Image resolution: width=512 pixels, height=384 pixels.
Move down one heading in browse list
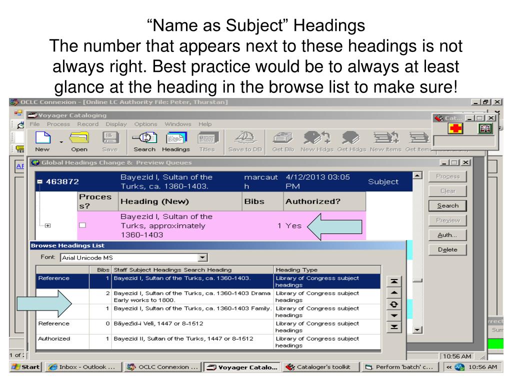pos(394,316)
